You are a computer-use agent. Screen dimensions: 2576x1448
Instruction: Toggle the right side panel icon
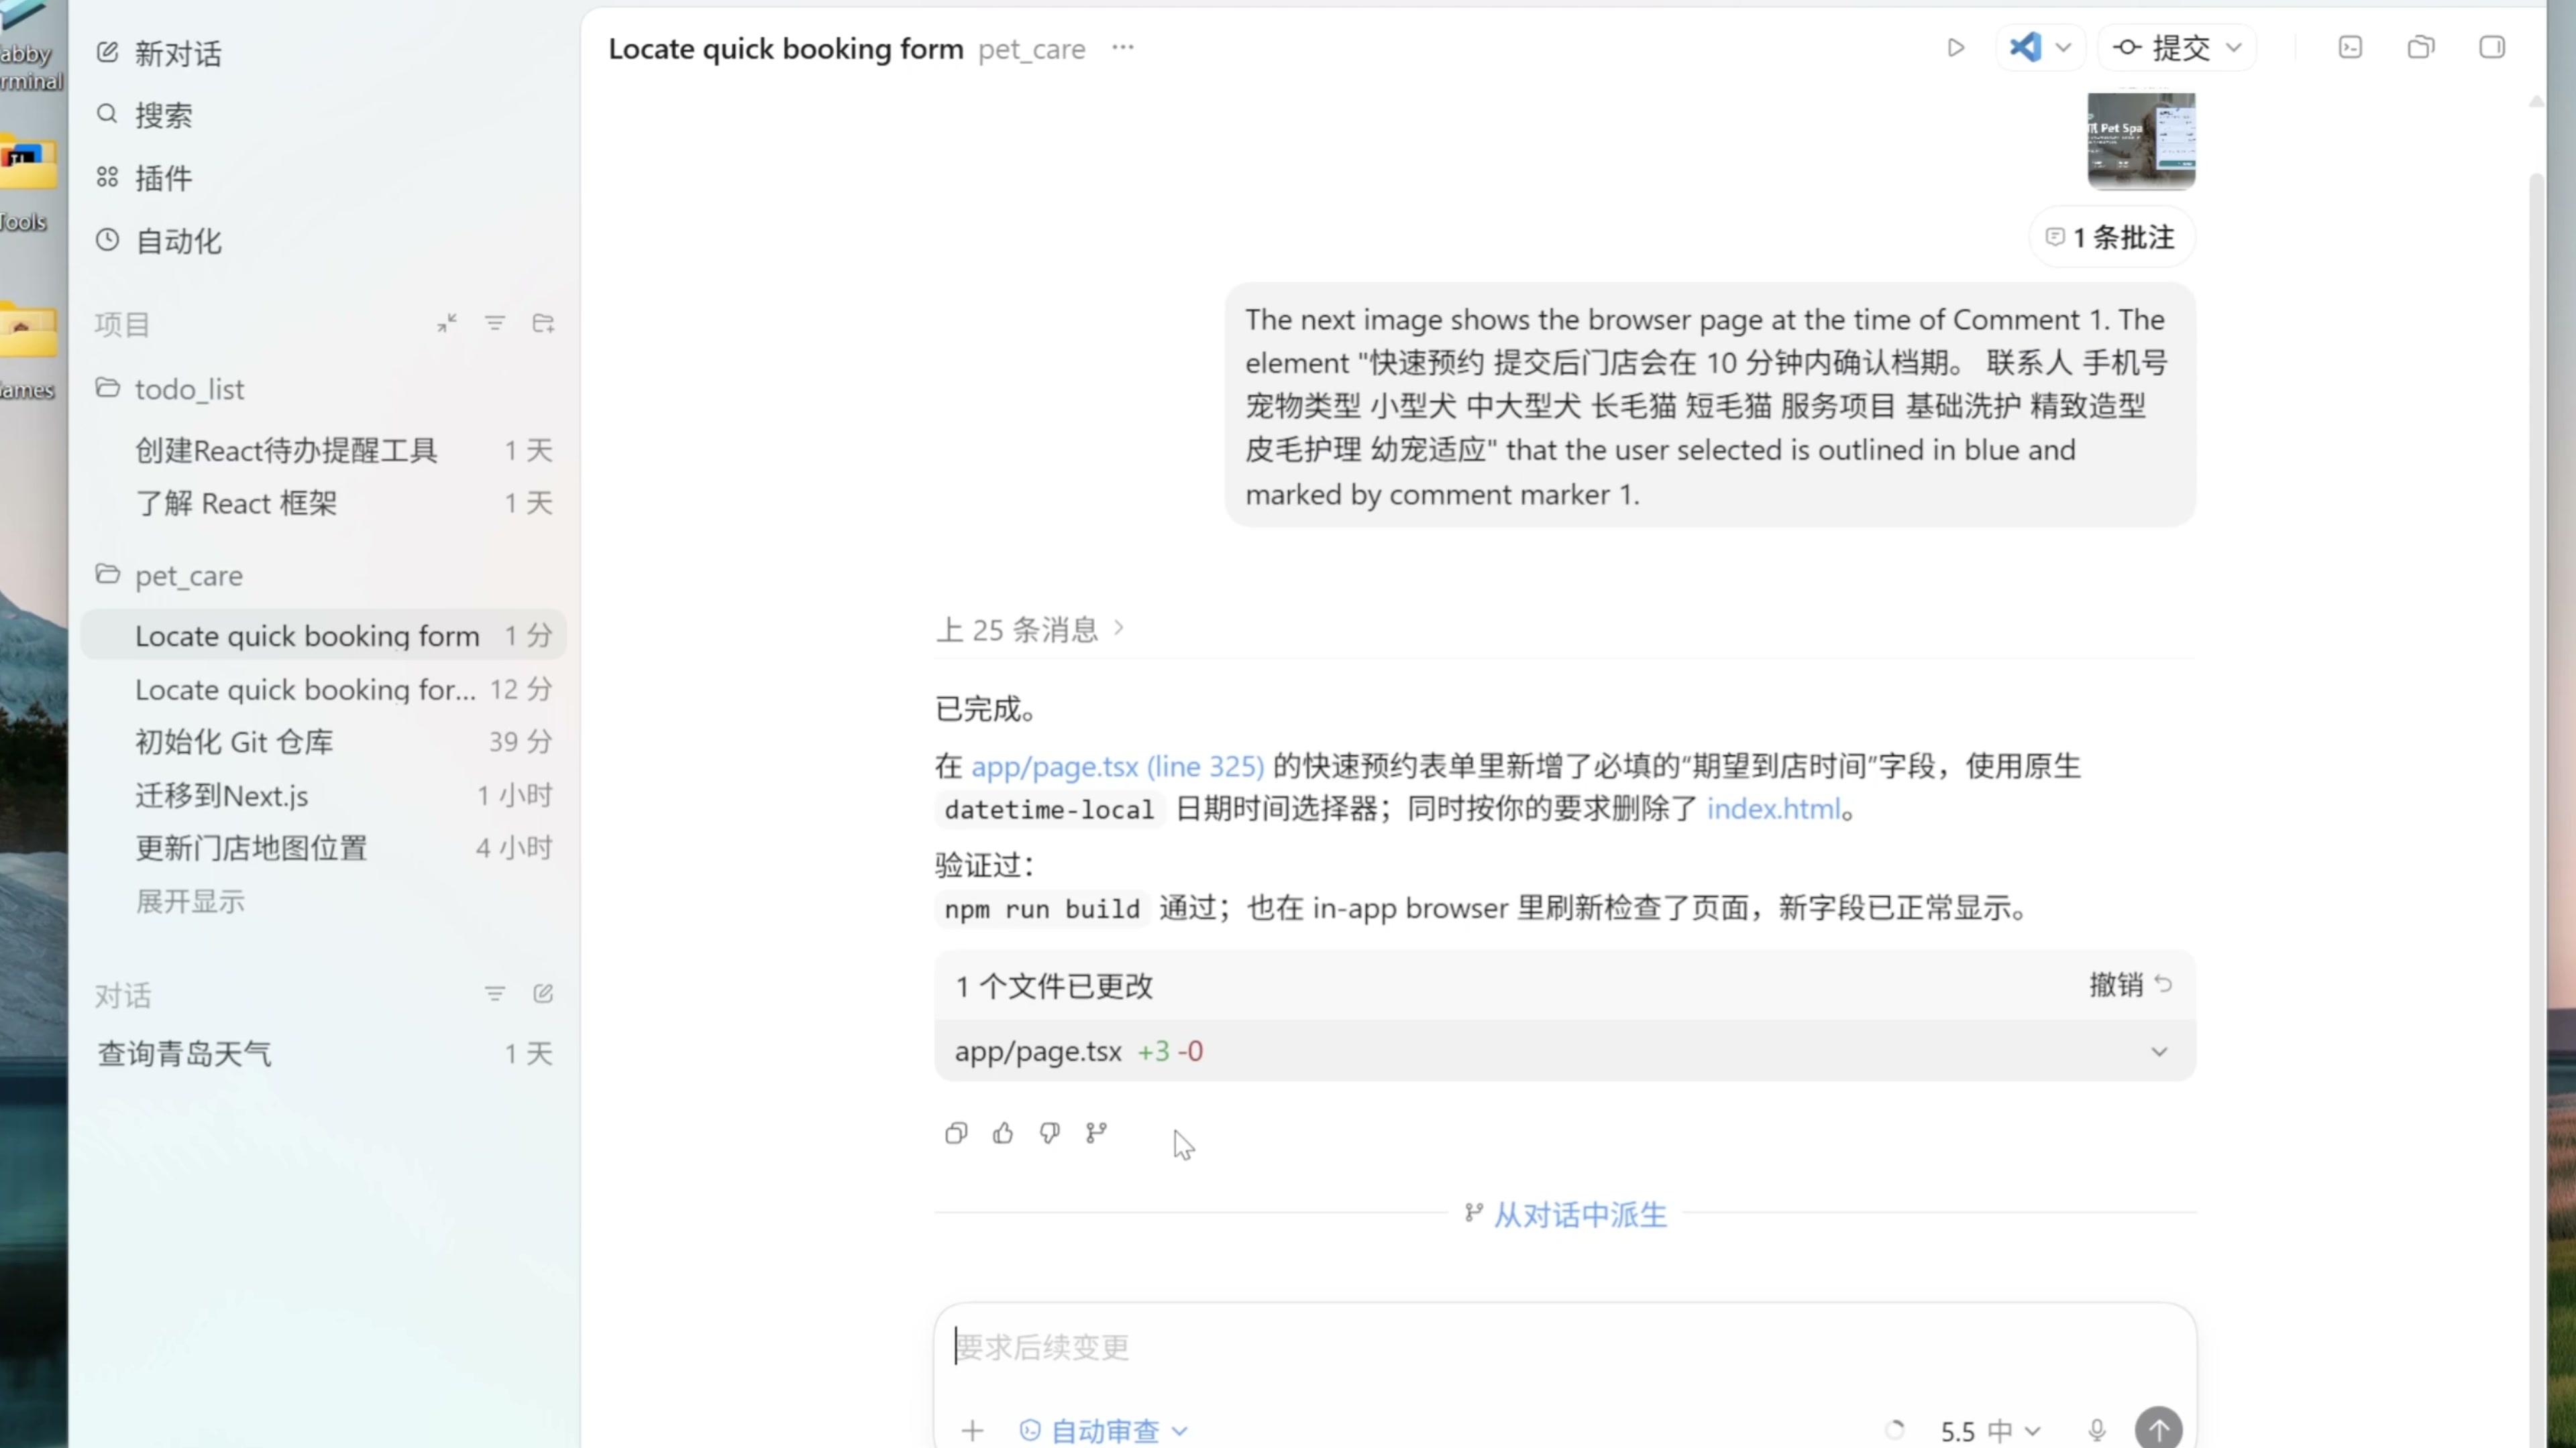2491,48
